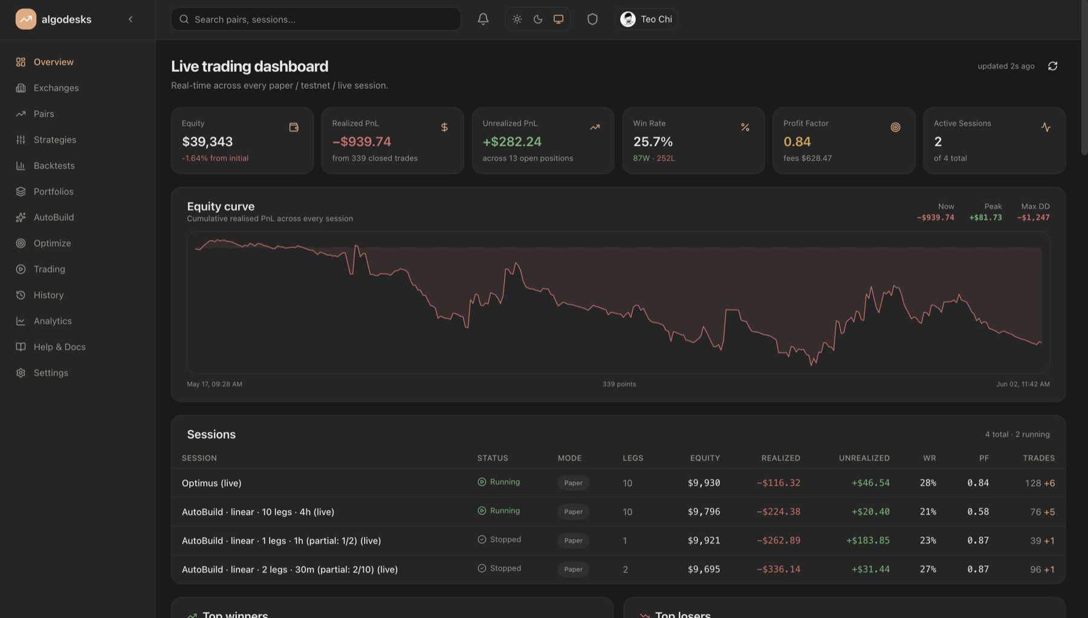
Task: Click the Settings gear icon
Action: click(x=21, y=373)
